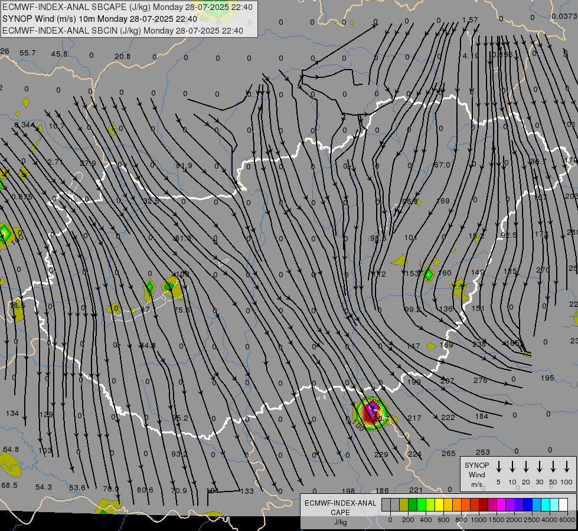Click the map value '0.0373'
Viewport: 578px width, 531px height.
tap(564, 16)
